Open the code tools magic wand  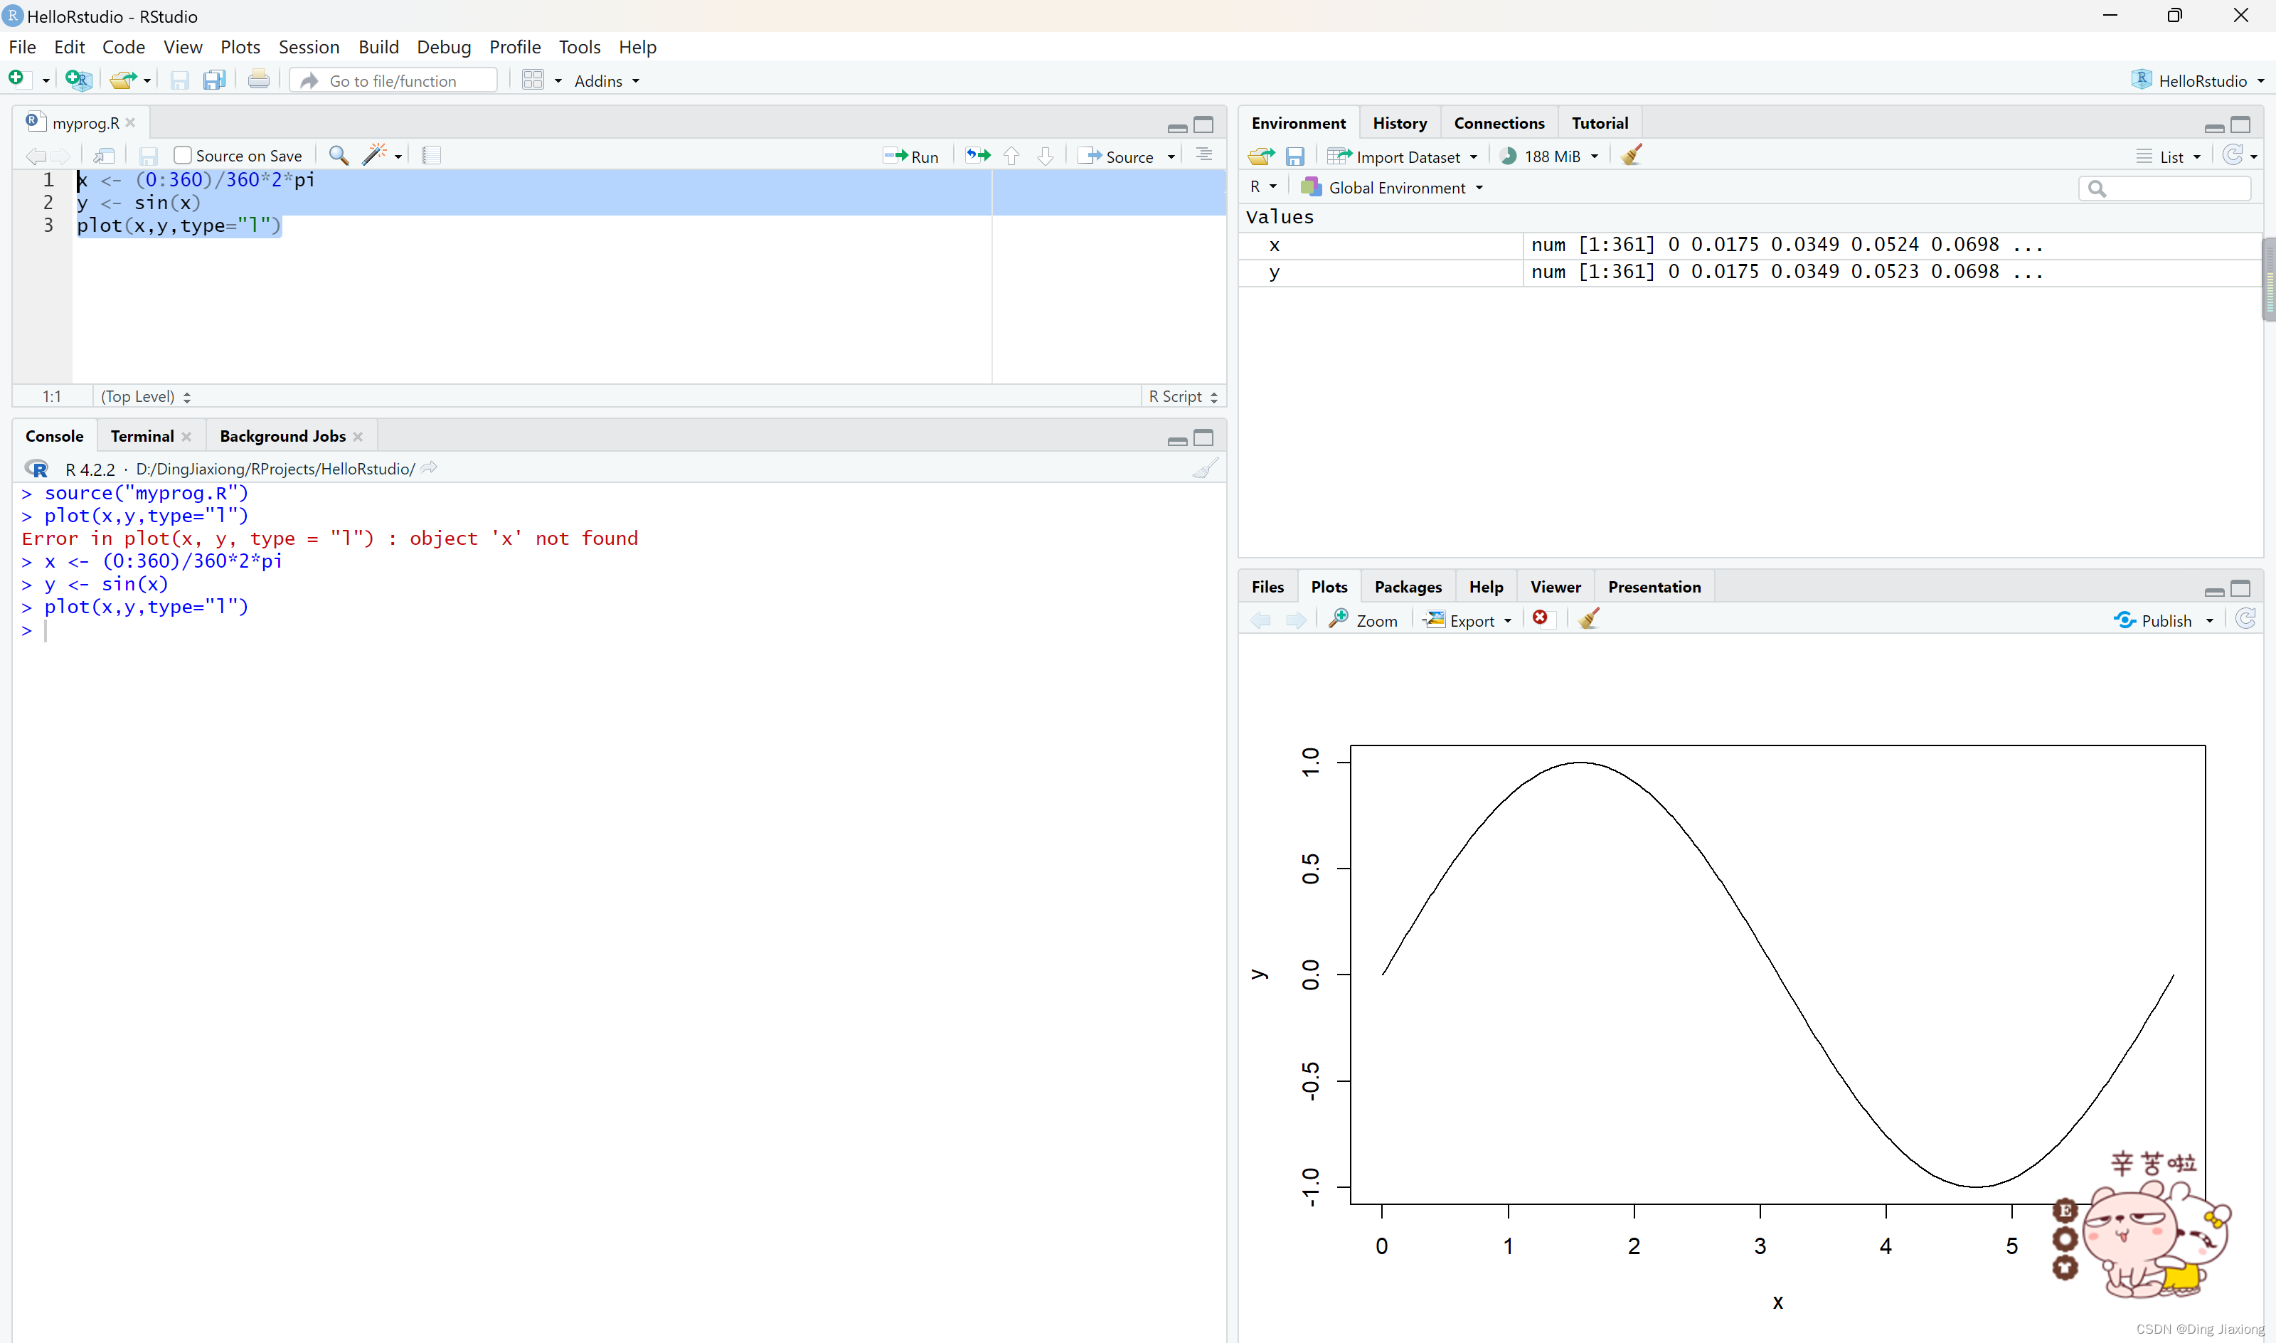click(x=375, y=156)
